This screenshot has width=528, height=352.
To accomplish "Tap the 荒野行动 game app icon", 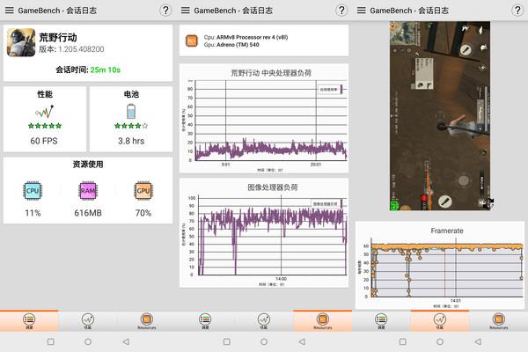I will [21, 42].
